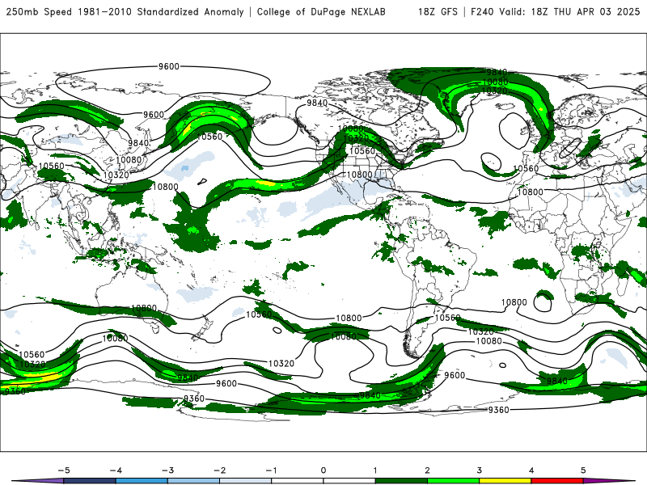Click the "10320" contour label south of Greenland

pos(494,91)
